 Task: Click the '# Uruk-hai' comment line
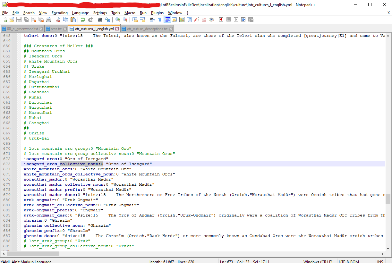(37, 138)
